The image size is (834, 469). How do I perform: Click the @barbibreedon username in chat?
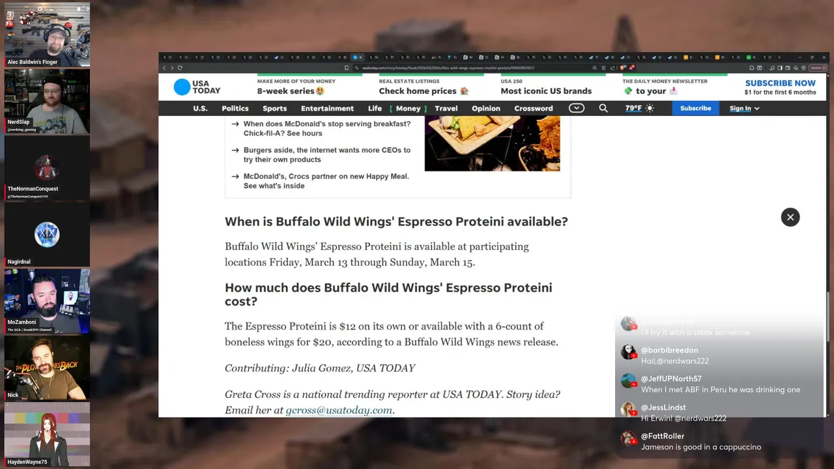669,350
